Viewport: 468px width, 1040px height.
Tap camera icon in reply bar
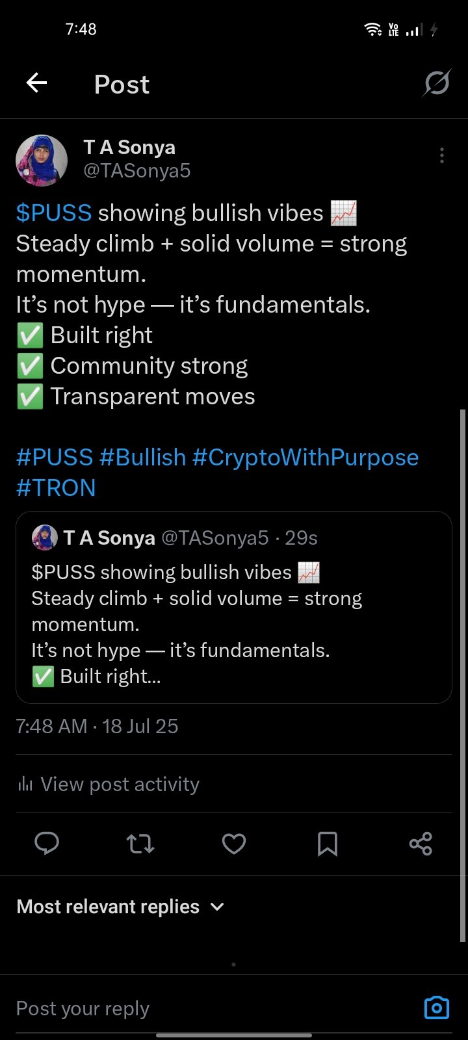[x=436, y=1008]
